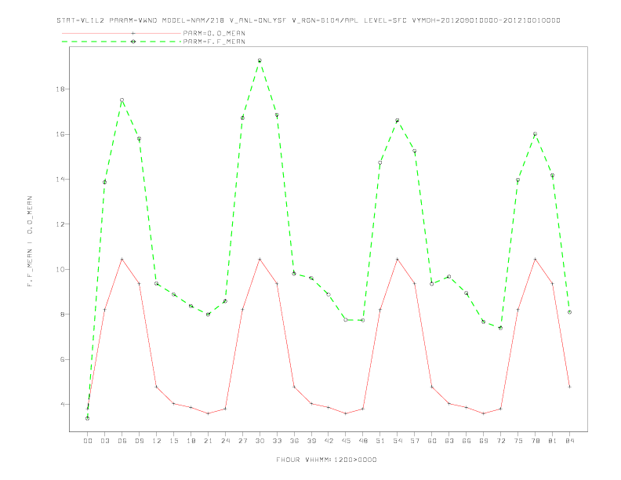Click the LEVEL=SFC text in the title
The image size is (621, 480).
[385, 20]
